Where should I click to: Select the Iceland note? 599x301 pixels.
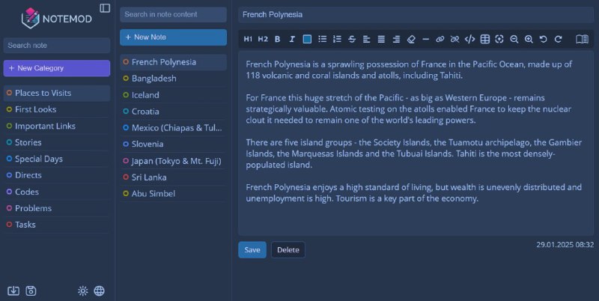point(145,95)
